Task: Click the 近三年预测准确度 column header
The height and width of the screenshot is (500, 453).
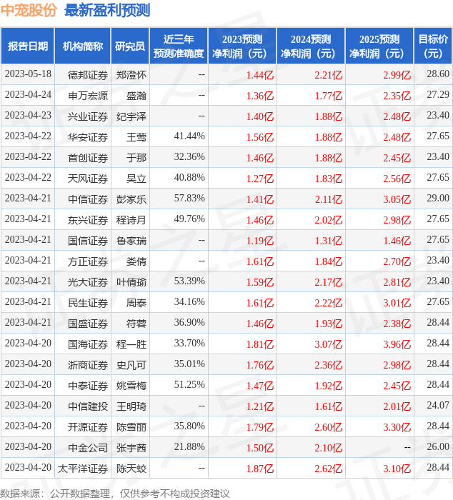Action: point(179,46)
